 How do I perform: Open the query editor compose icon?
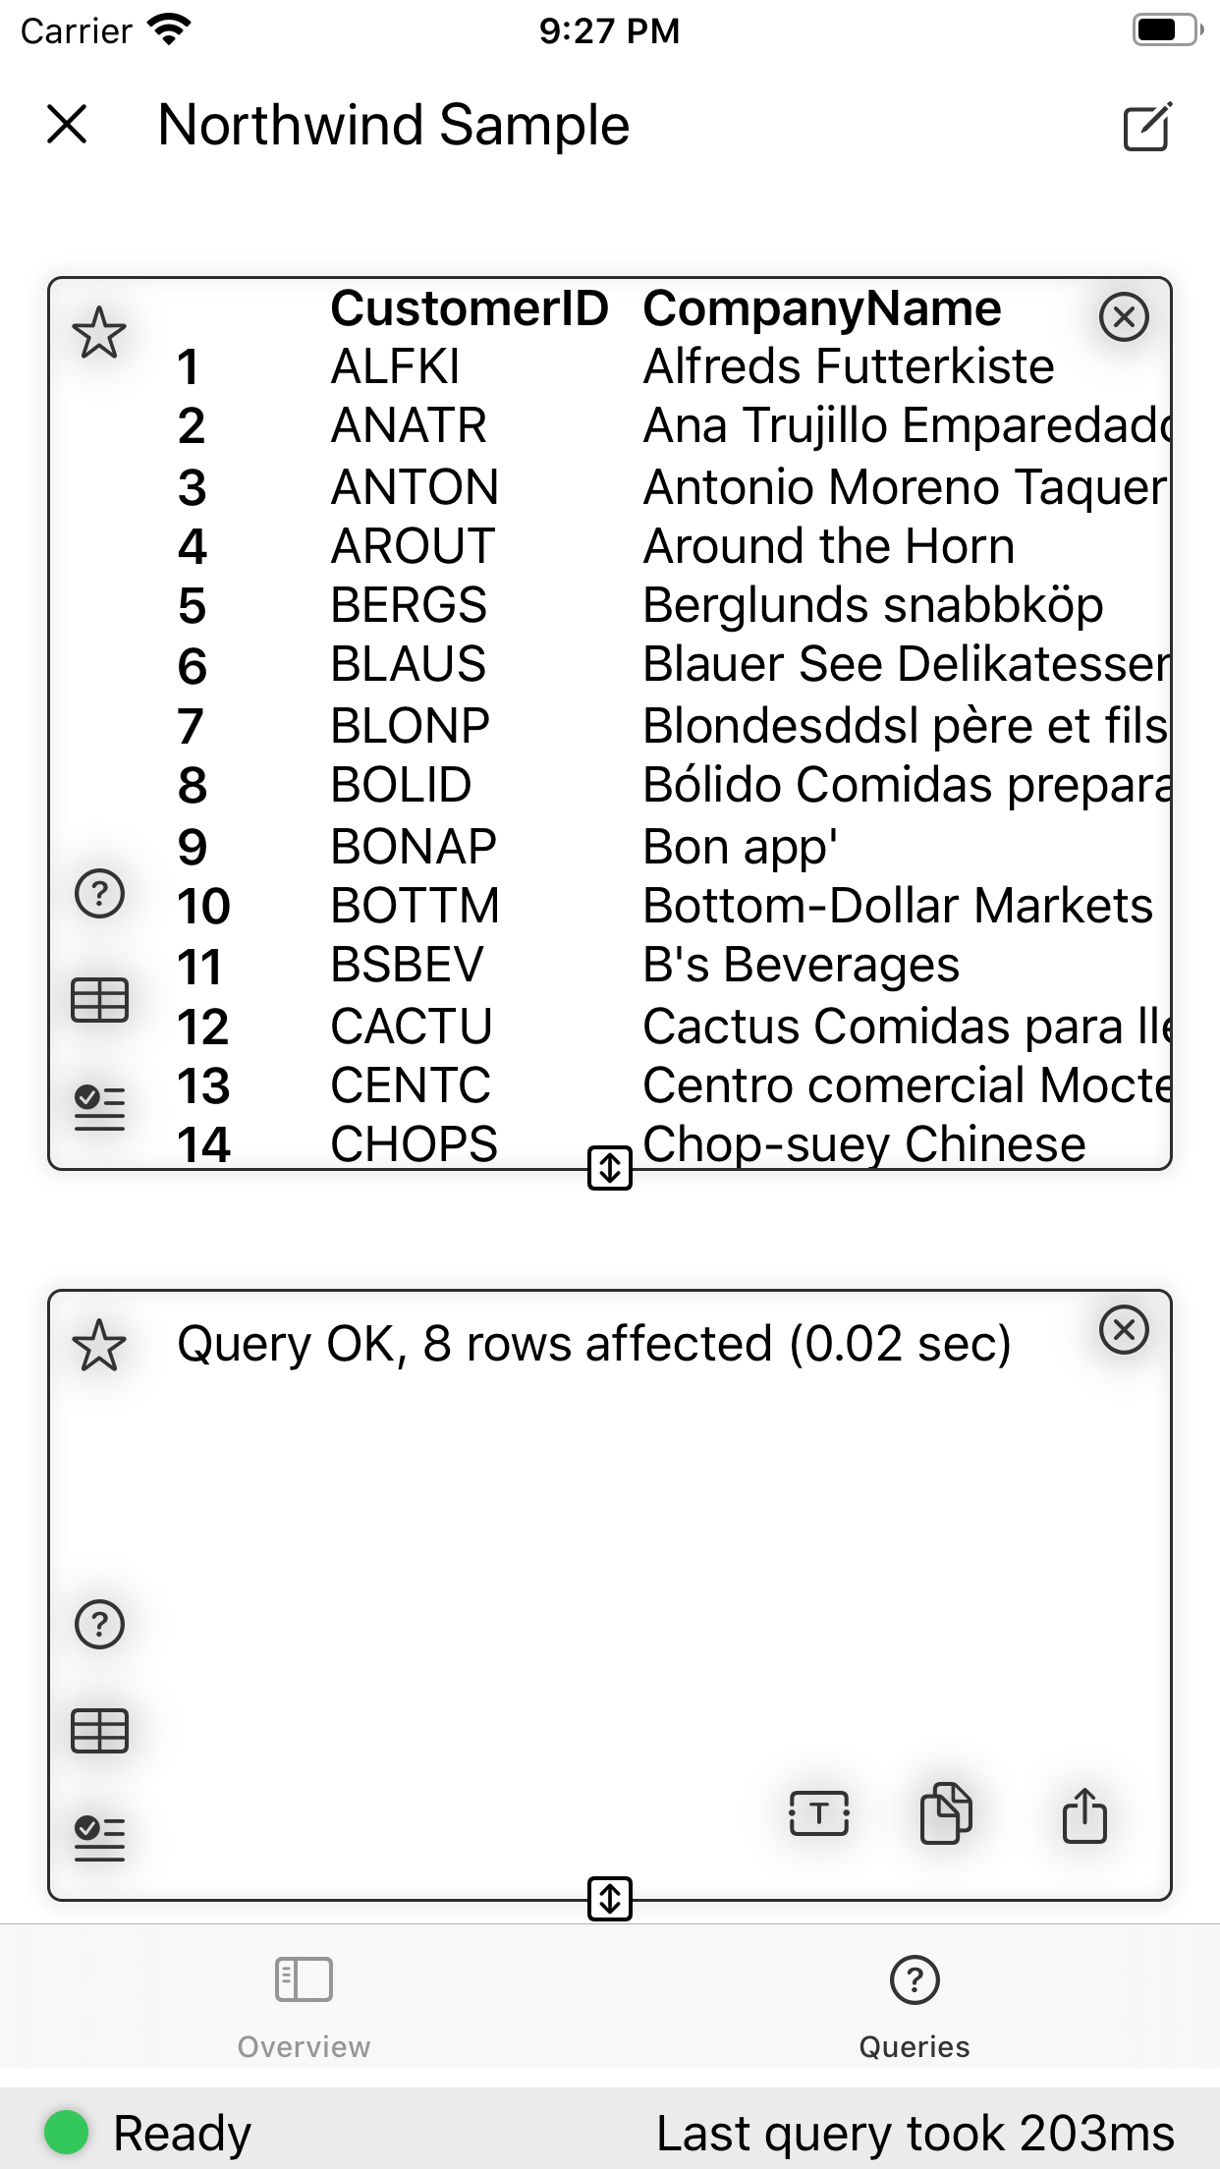pos(1149,127)
